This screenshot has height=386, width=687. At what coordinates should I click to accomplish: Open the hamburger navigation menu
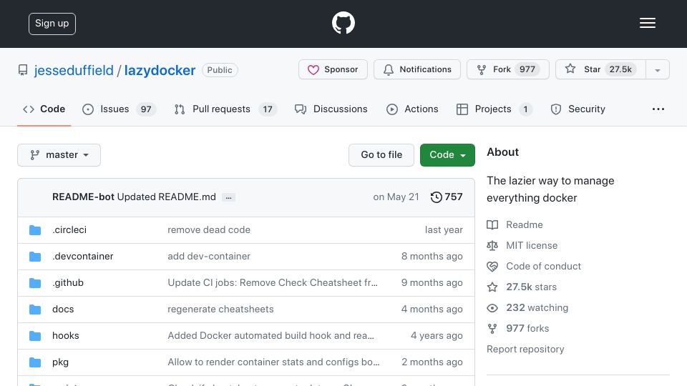click(x=647, y=23)
